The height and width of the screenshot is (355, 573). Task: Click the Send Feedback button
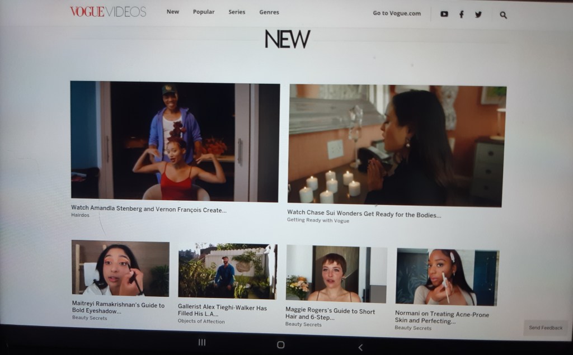pyautogui.click(x=546, y=328)
